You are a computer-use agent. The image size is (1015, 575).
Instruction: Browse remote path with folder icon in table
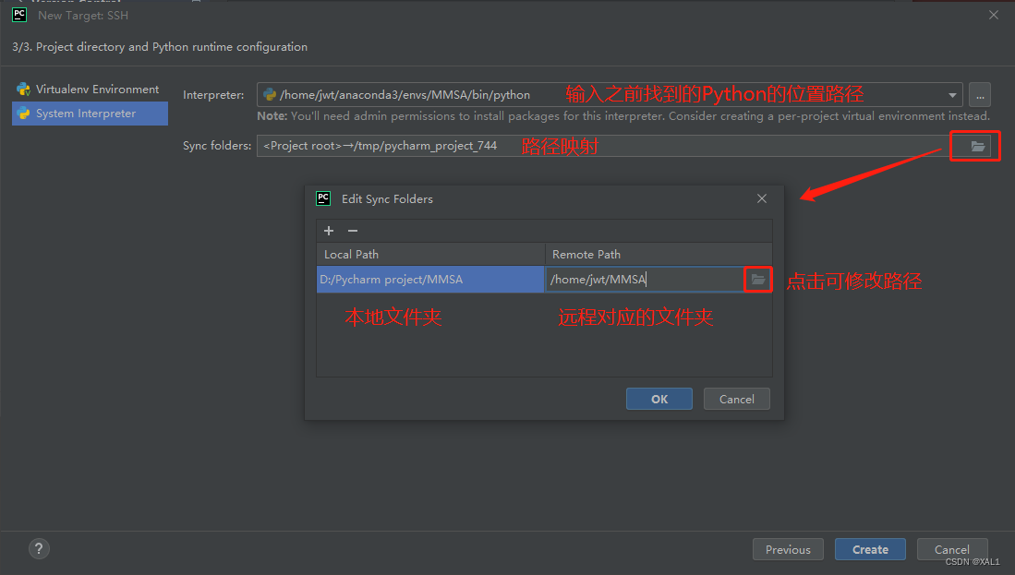coord(757,280)
